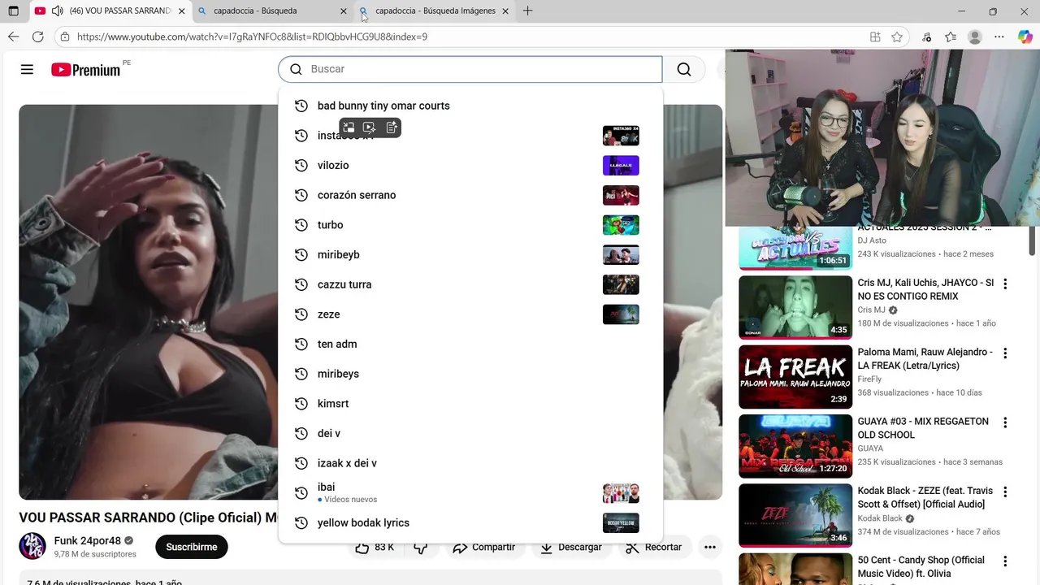Choose the 'ibai' suggestion with new videos
The width and height of the screenshot is (1040, 585).
click(x=470, y=492)
